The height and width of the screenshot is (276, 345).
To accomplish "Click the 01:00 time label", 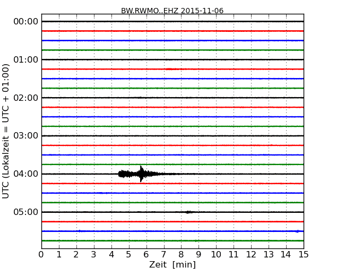I will click(x=26, y=59).
